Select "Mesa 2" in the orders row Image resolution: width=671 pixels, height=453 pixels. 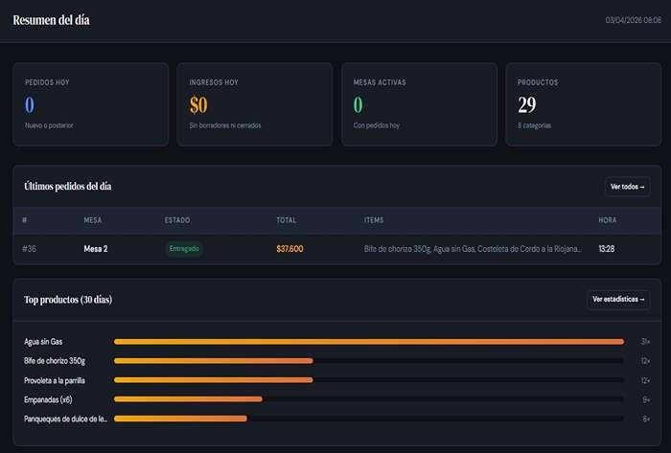click(96, 249)
